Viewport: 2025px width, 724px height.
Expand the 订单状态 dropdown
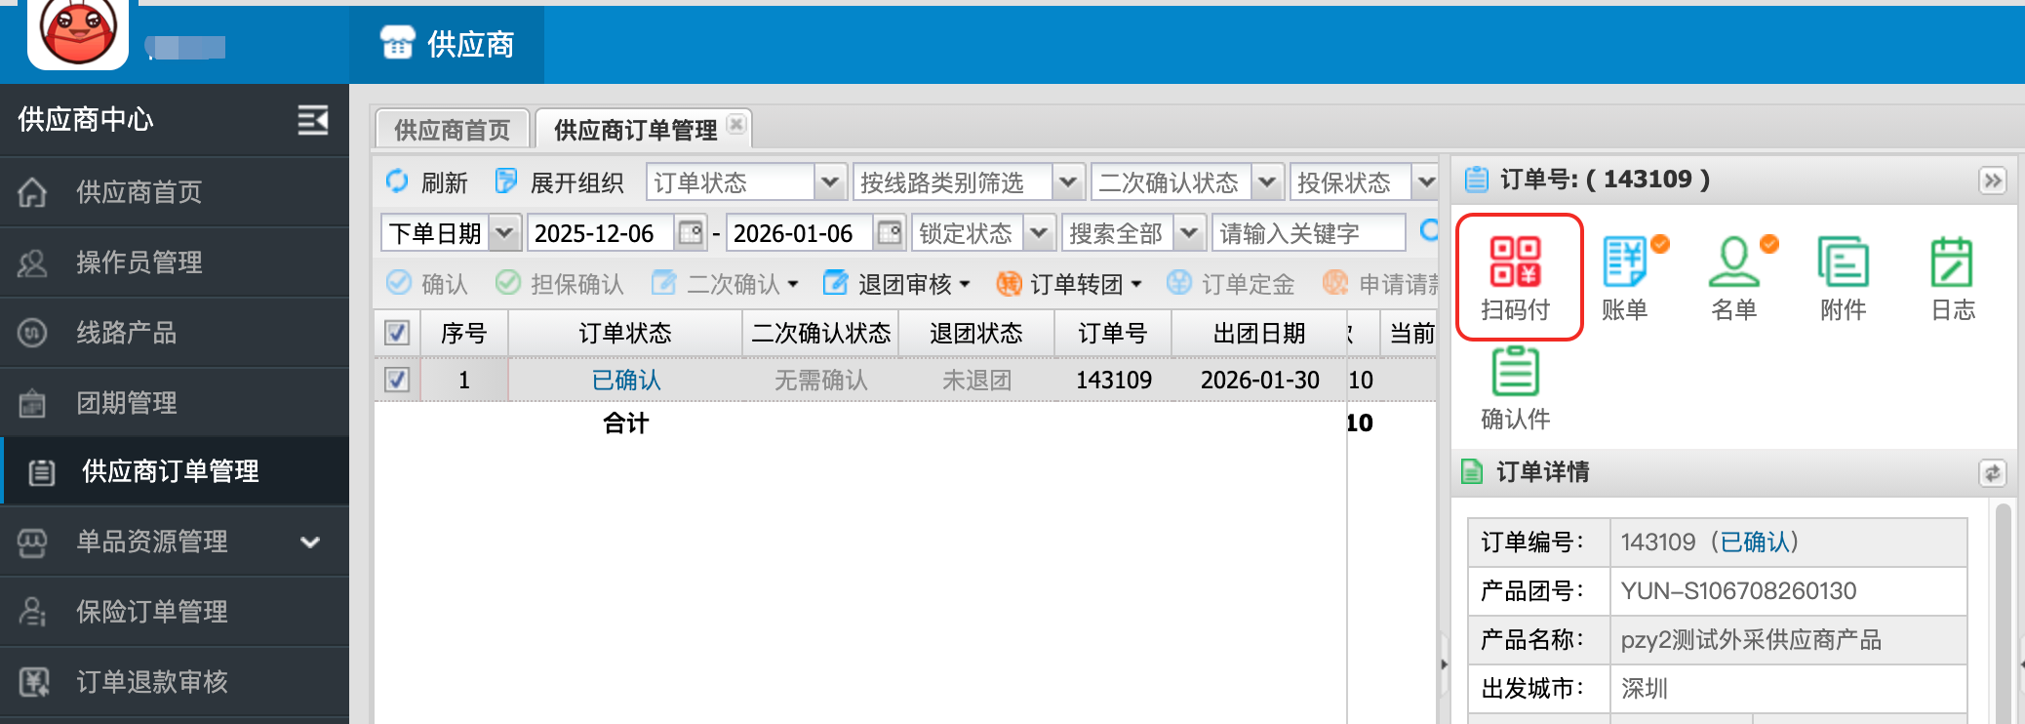click(x=829, y=182)
